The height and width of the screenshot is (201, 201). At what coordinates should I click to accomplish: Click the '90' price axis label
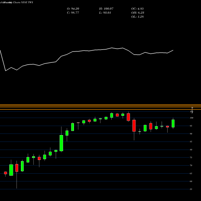pyautogui.click(x=191, y=134)
